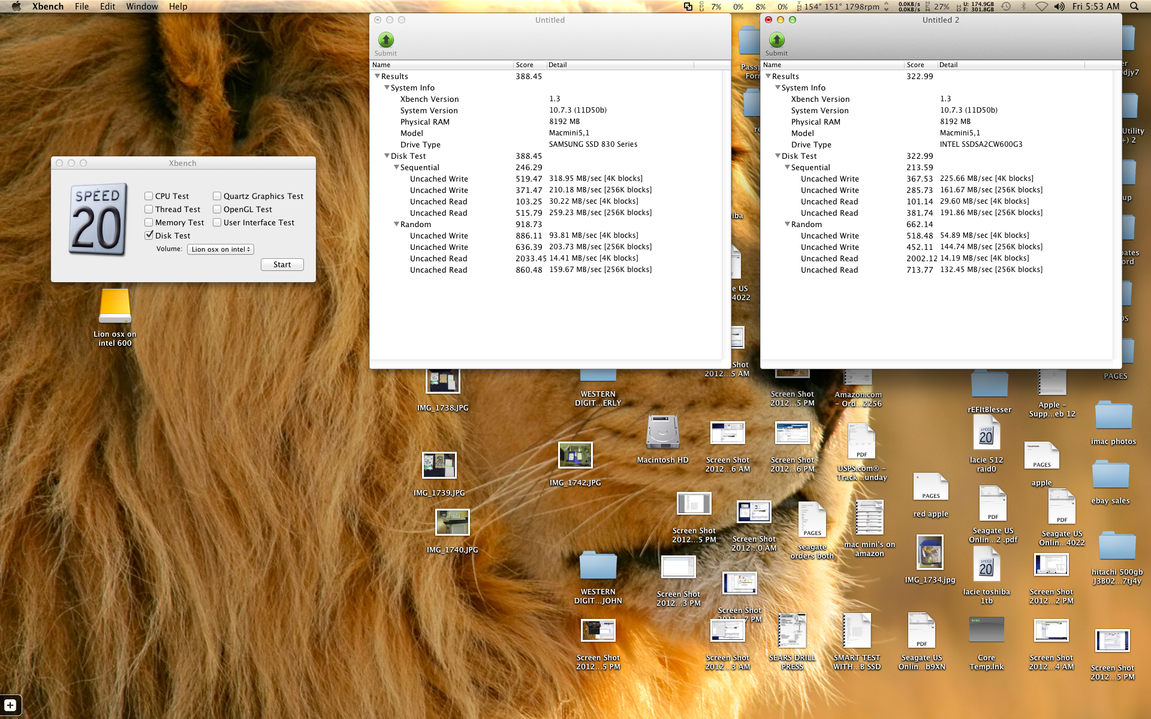Select the Lion osx on intel 600 drive icon

[x=115, y=307]
